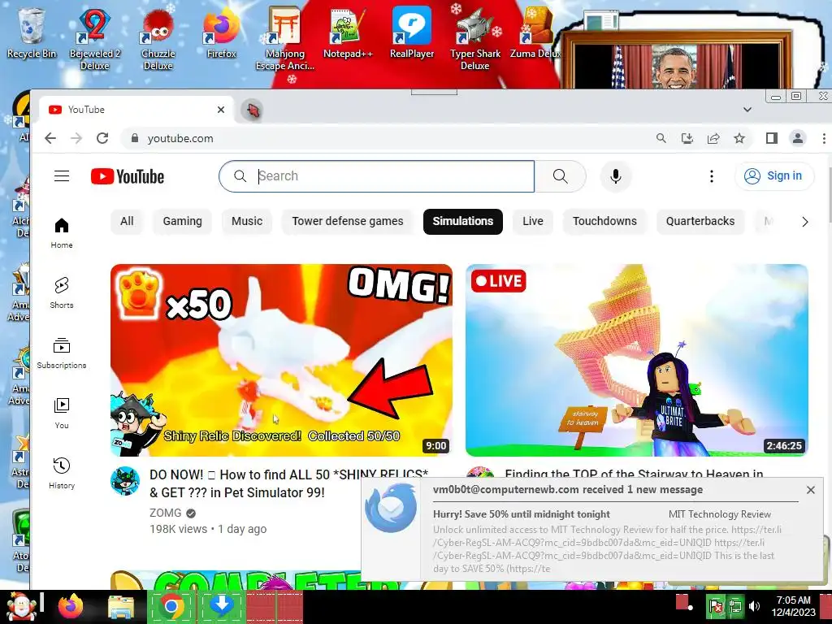Go to Home in YouTube sidebar
Screen dimensions: 832x624
62,233
